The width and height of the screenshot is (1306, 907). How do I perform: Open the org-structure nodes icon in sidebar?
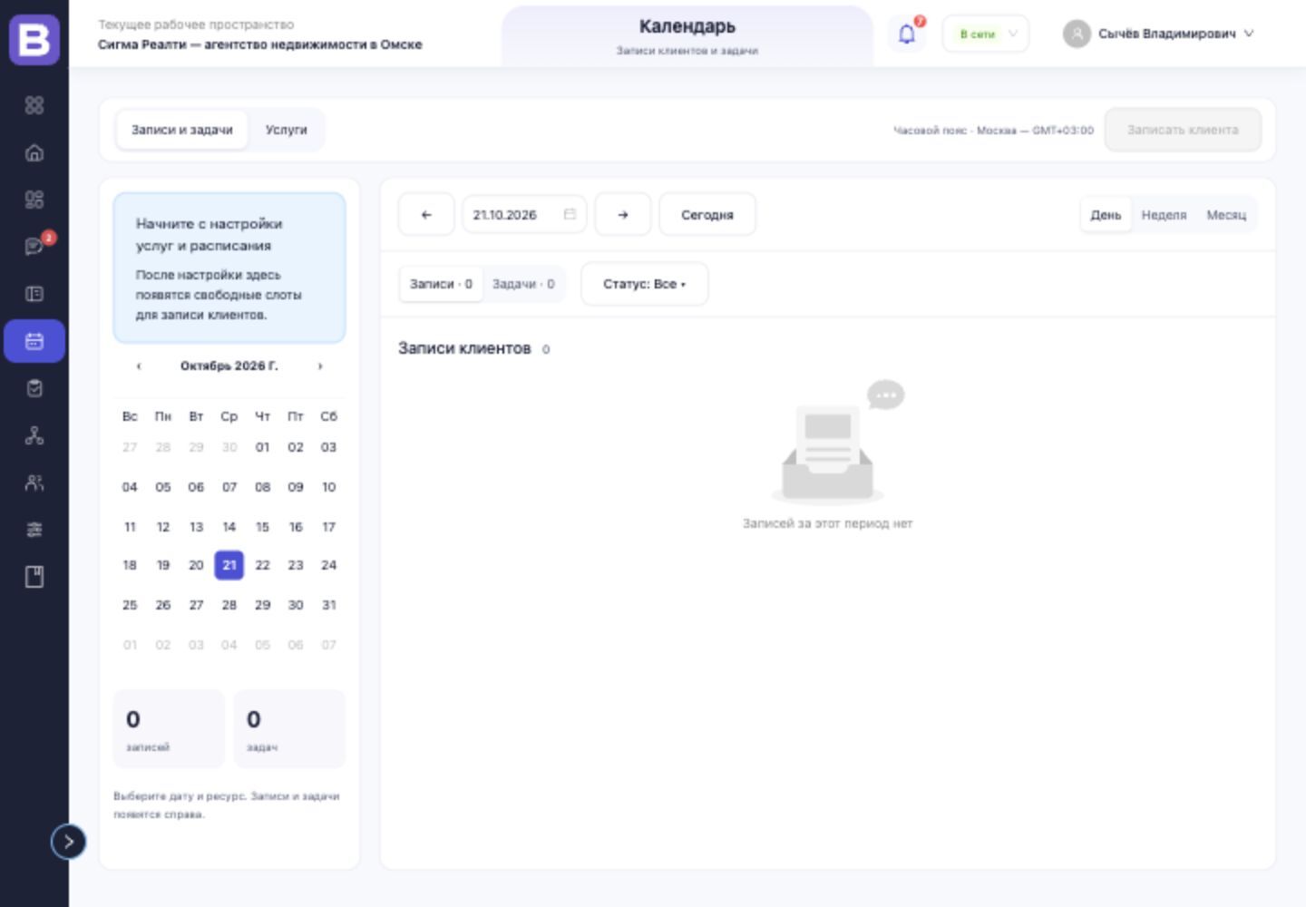[x=34, y=435]
